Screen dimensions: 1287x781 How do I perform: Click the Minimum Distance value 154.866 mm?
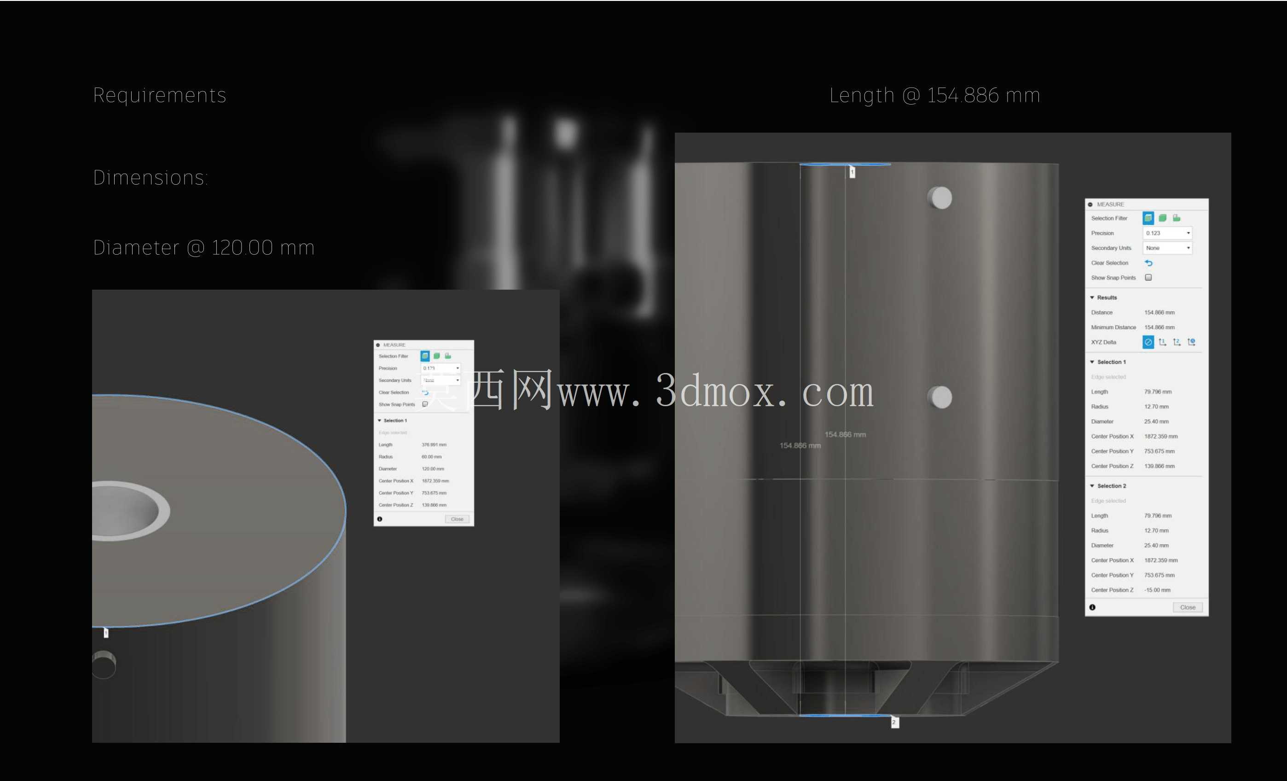pos(1159,327)
